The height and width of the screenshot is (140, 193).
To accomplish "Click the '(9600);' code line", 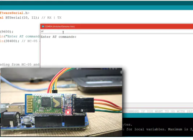I will (6, 32).
